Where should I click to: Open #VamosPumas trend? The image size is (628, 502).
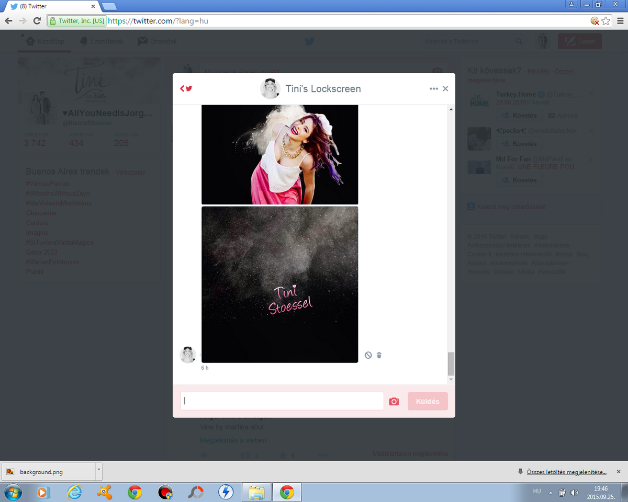click(47, 184)
